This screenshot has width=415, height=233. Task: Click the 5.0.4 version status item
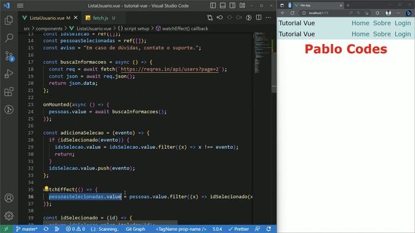[x=217, y=229]
